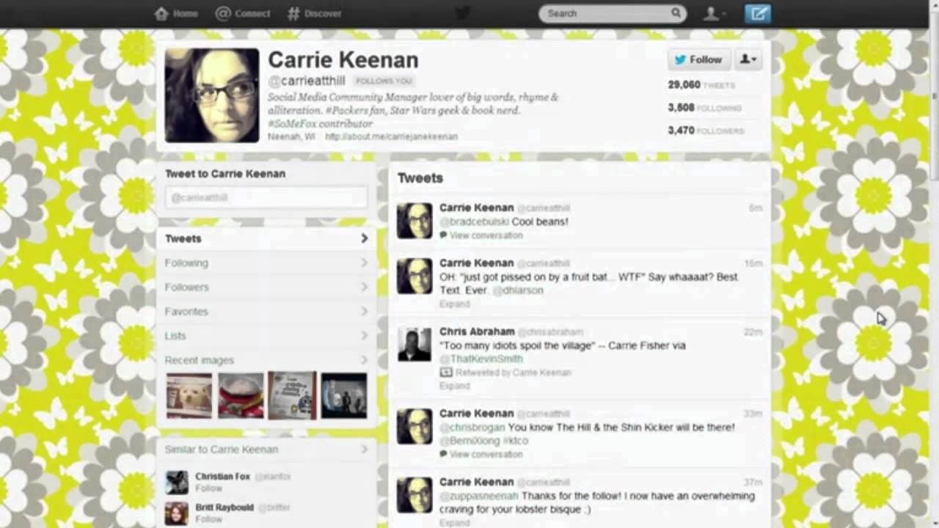The width and height of the screenshot is (939, 528).
Task: Open the second Recent images thumbnail
Action: 241,395
